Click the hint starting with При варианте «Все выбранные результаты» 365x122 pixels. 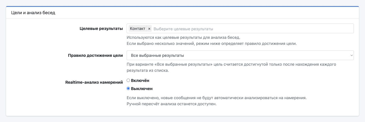point(231,67)
